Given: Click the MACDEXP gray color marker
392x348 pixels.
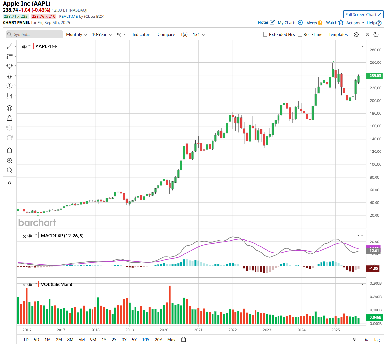Looking at the screenshot, I should tap(39, 236).
